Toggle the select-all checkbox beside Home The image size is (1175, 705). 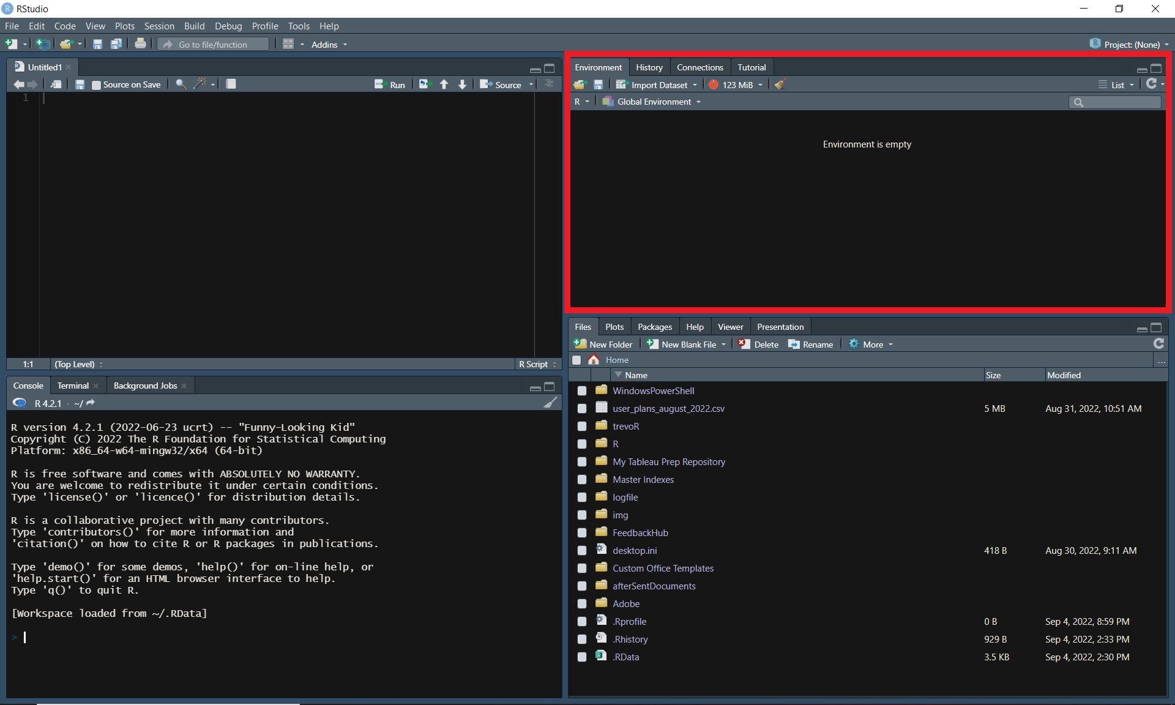[x=576, y=360]
